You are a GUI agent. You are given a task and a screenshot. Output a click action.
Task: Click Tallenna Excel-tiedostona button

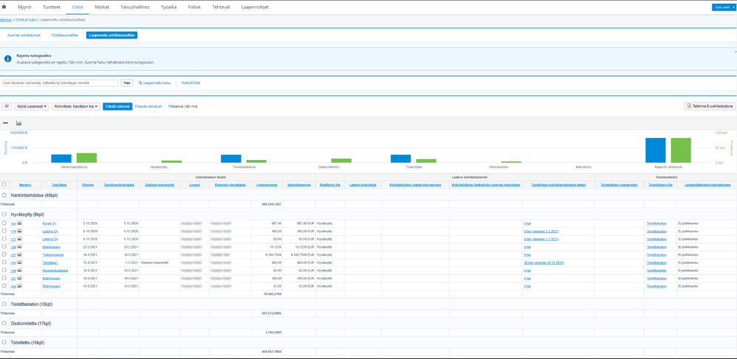tap(710, 106)
